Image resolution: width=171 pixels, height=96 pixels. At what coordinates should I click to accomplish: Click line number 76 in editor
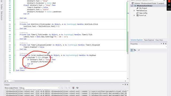coord(10,73)
